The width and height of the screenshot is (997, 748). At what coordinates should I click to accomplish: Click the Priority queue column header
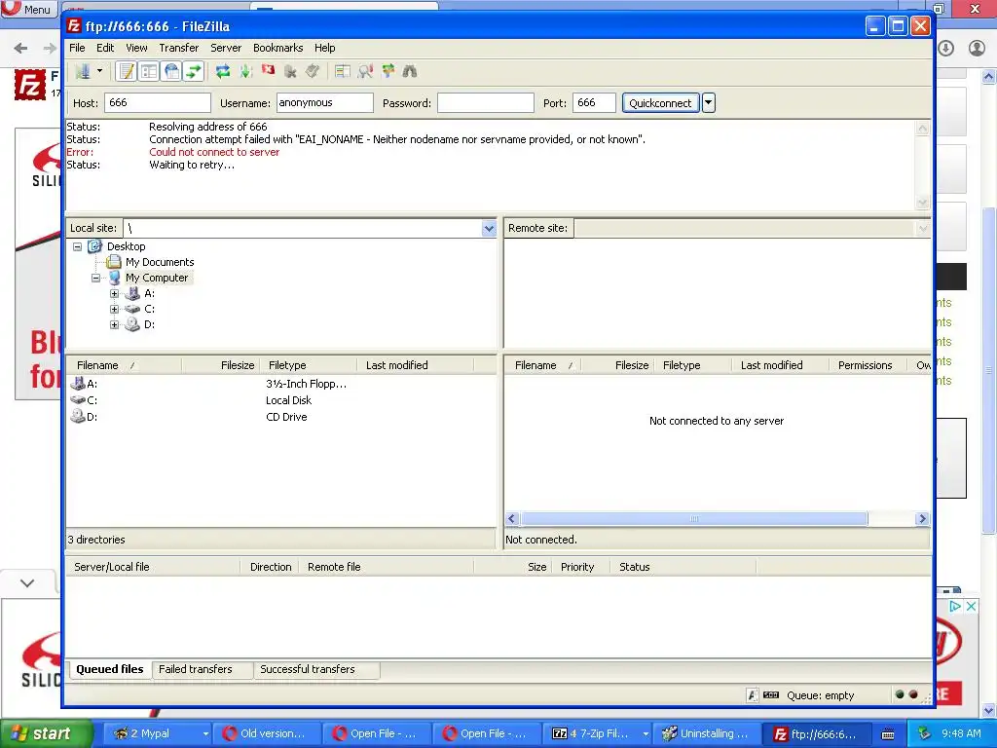(580, 567)
